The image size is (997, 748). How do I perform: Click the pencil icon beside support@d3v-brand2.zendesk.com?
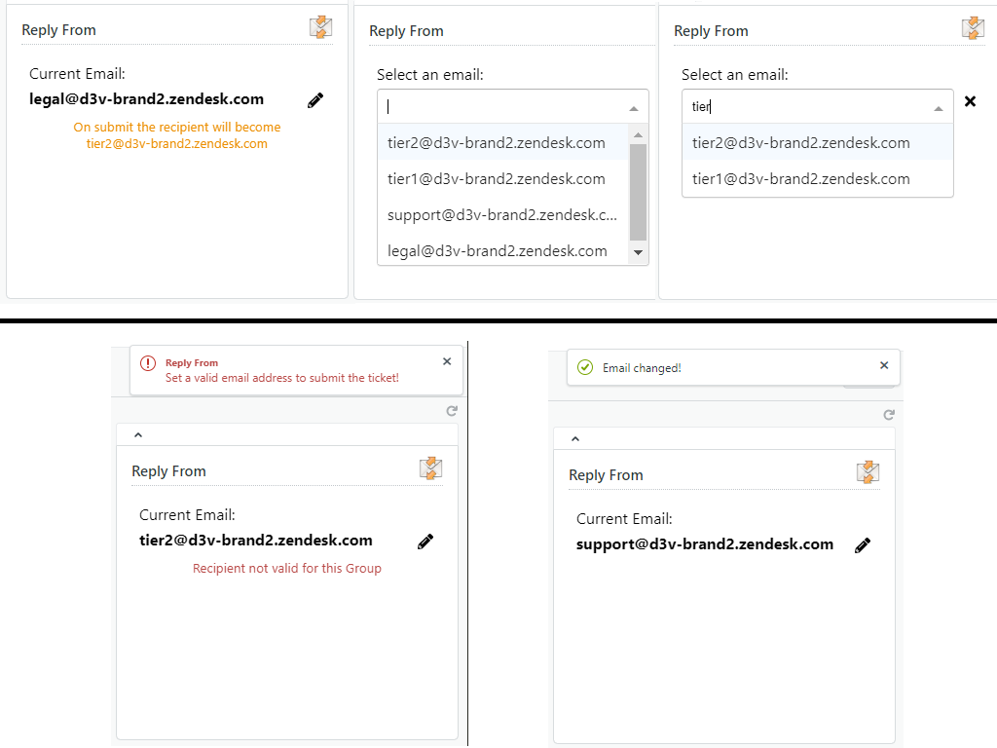tap(862, 545)
